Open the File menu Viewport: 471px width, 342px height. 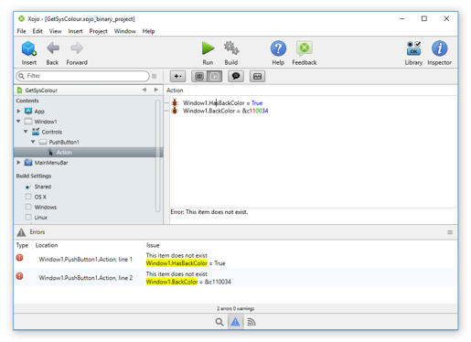[x=21, y=31]
